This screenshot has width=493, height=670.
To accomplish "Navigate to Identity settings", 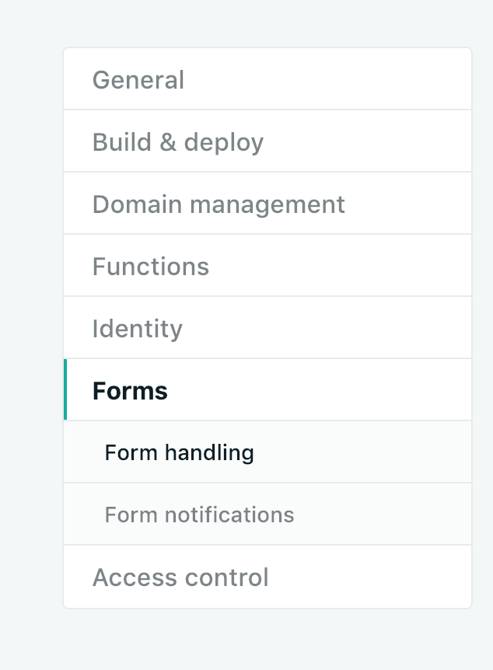I will point(267,328).
